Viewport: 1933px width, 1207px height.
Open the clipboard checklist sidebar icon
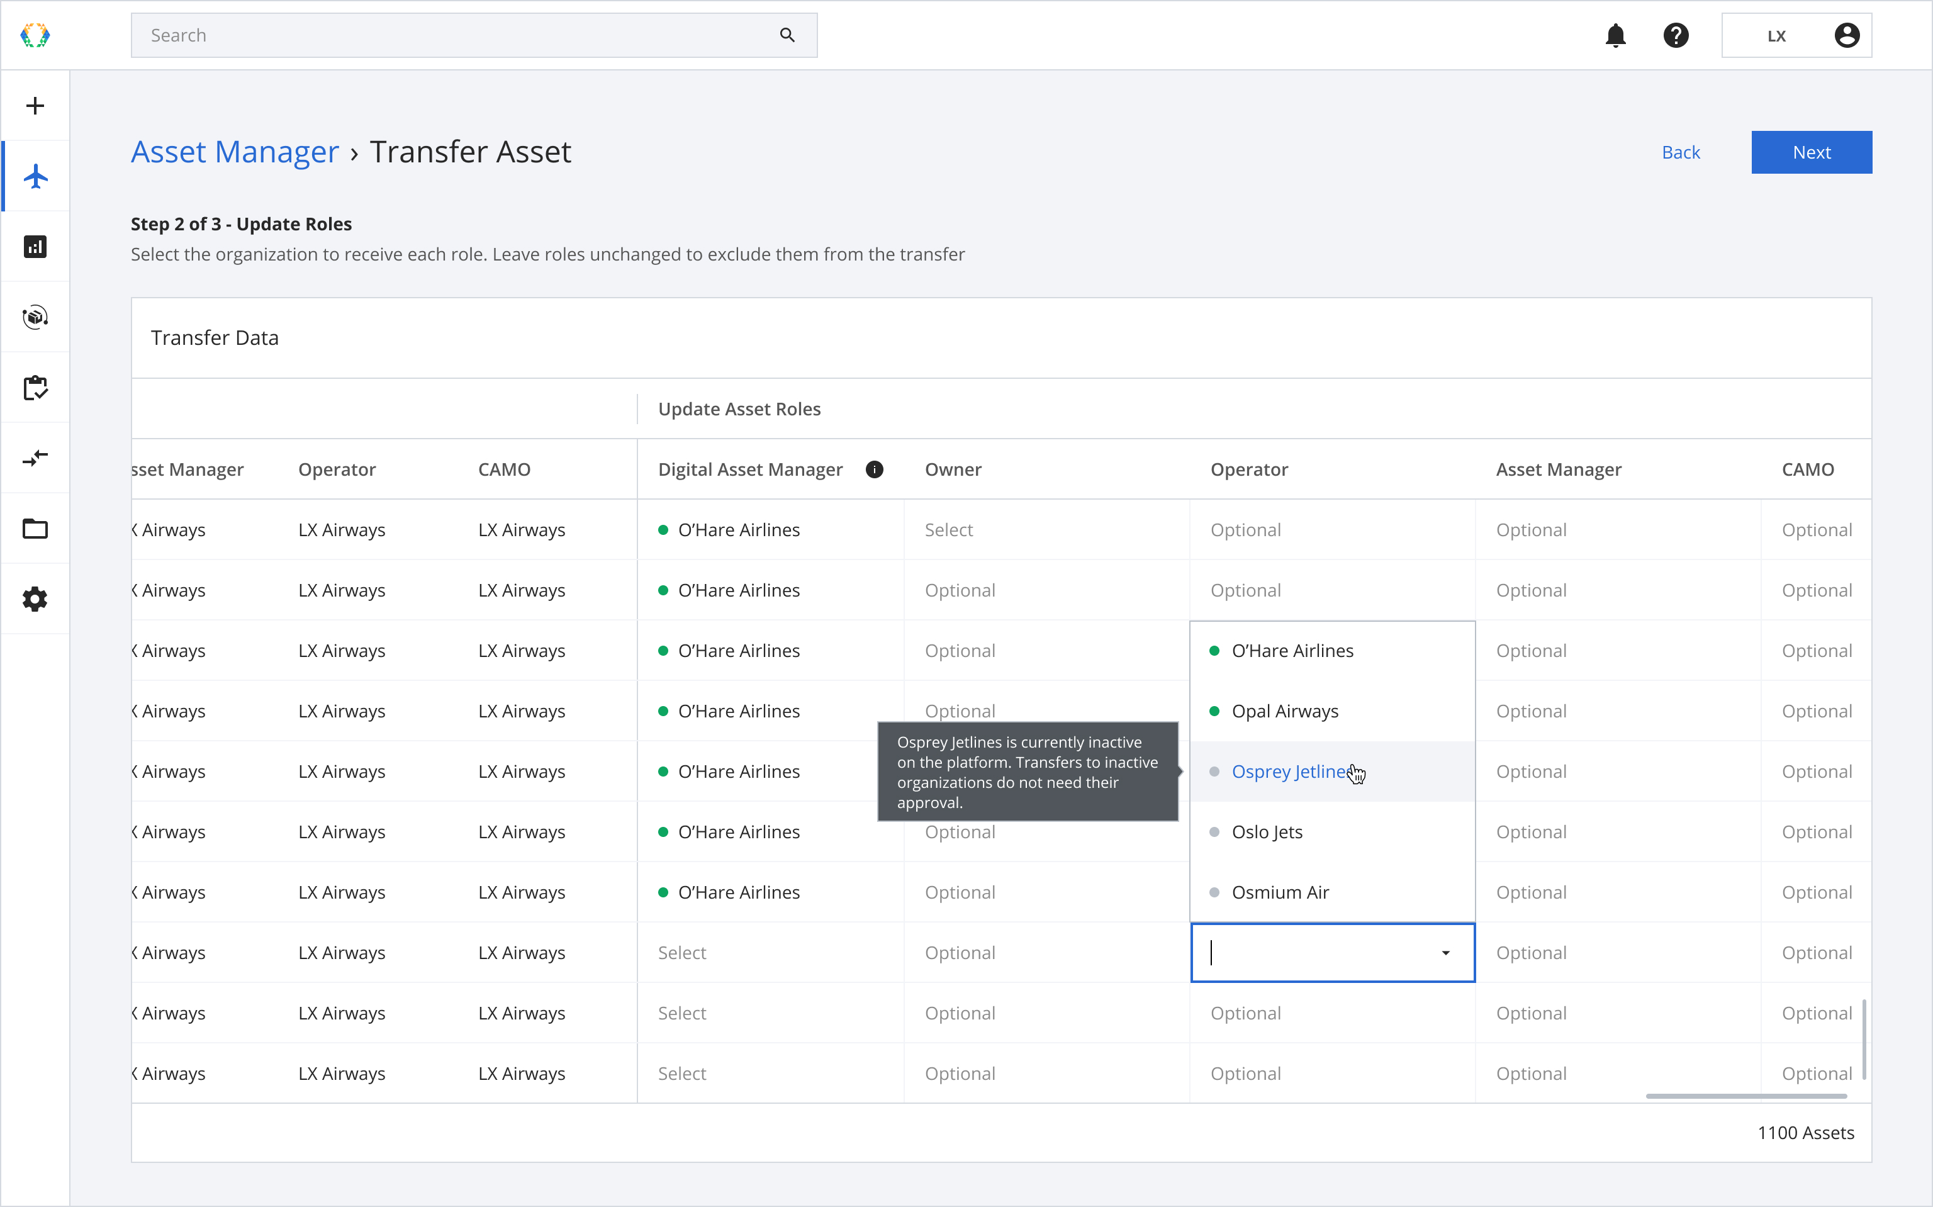[35, 388]
